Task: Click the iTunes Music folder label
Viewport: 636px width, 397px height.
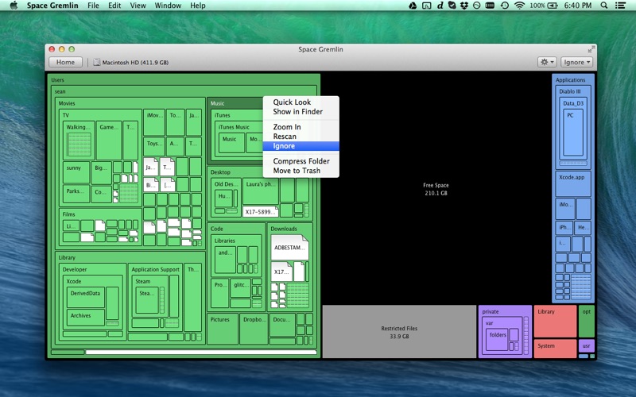Action: click(234, 127)
